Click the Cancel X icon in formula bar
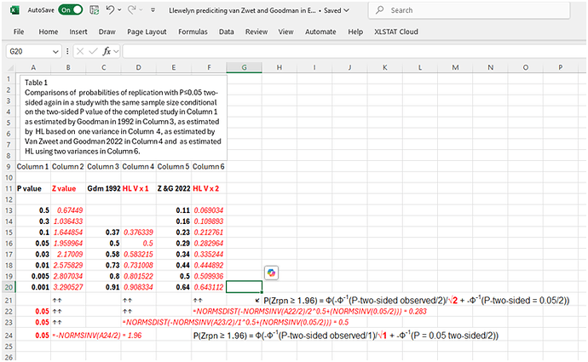The height and width of the screenshot is (362, 588). [80, 51]
